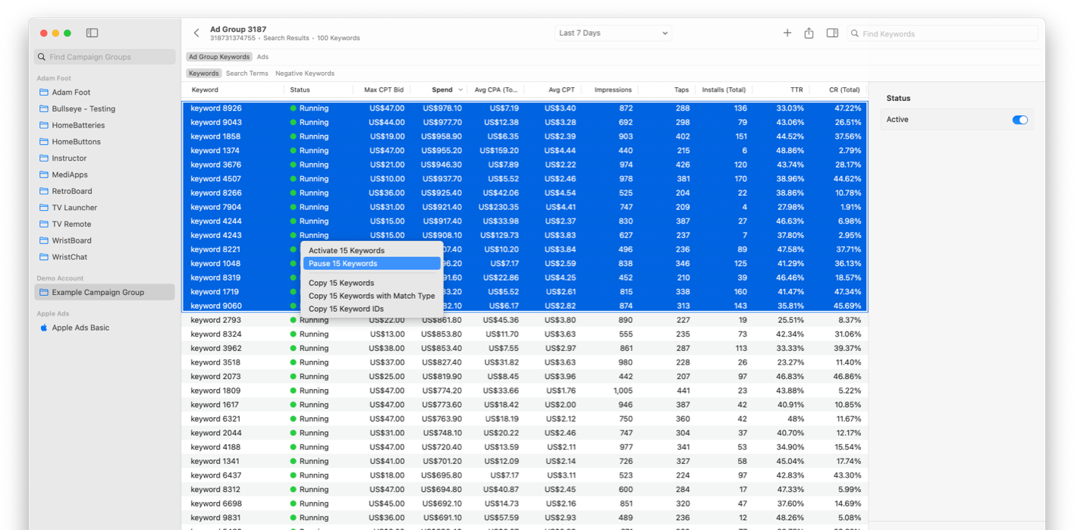Image resolution: width=1074 pixels, height=530 pixels.
Task: Click keyword 1809 row
Action: (525, 391)
